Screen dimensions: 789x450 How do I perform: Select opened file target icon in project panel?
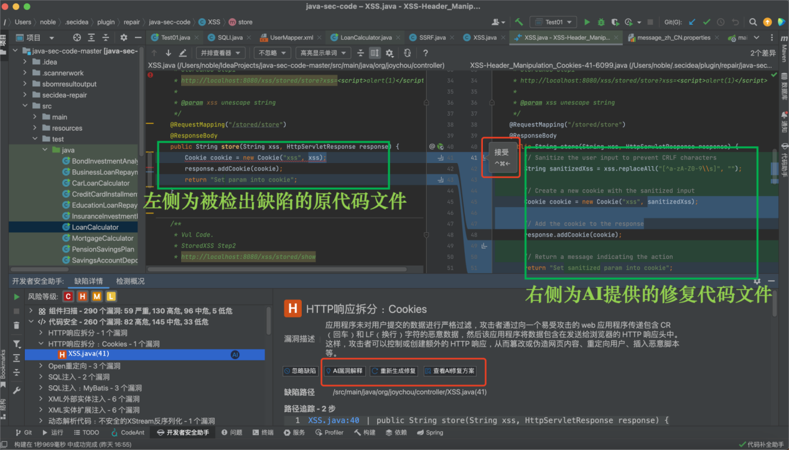77,37
